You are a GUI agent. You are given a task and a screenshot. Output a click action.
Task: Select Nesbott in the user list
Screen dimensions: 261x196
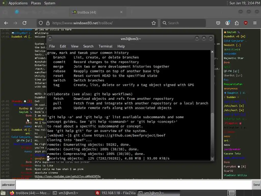point(232,45)
